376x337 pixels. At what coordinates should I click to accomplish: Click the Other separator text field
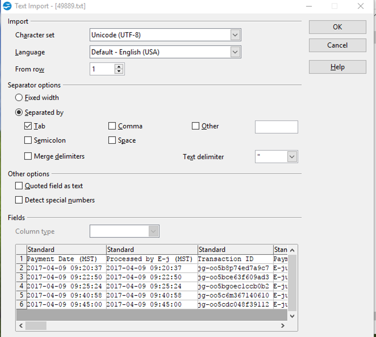click(x=276, y=127)
